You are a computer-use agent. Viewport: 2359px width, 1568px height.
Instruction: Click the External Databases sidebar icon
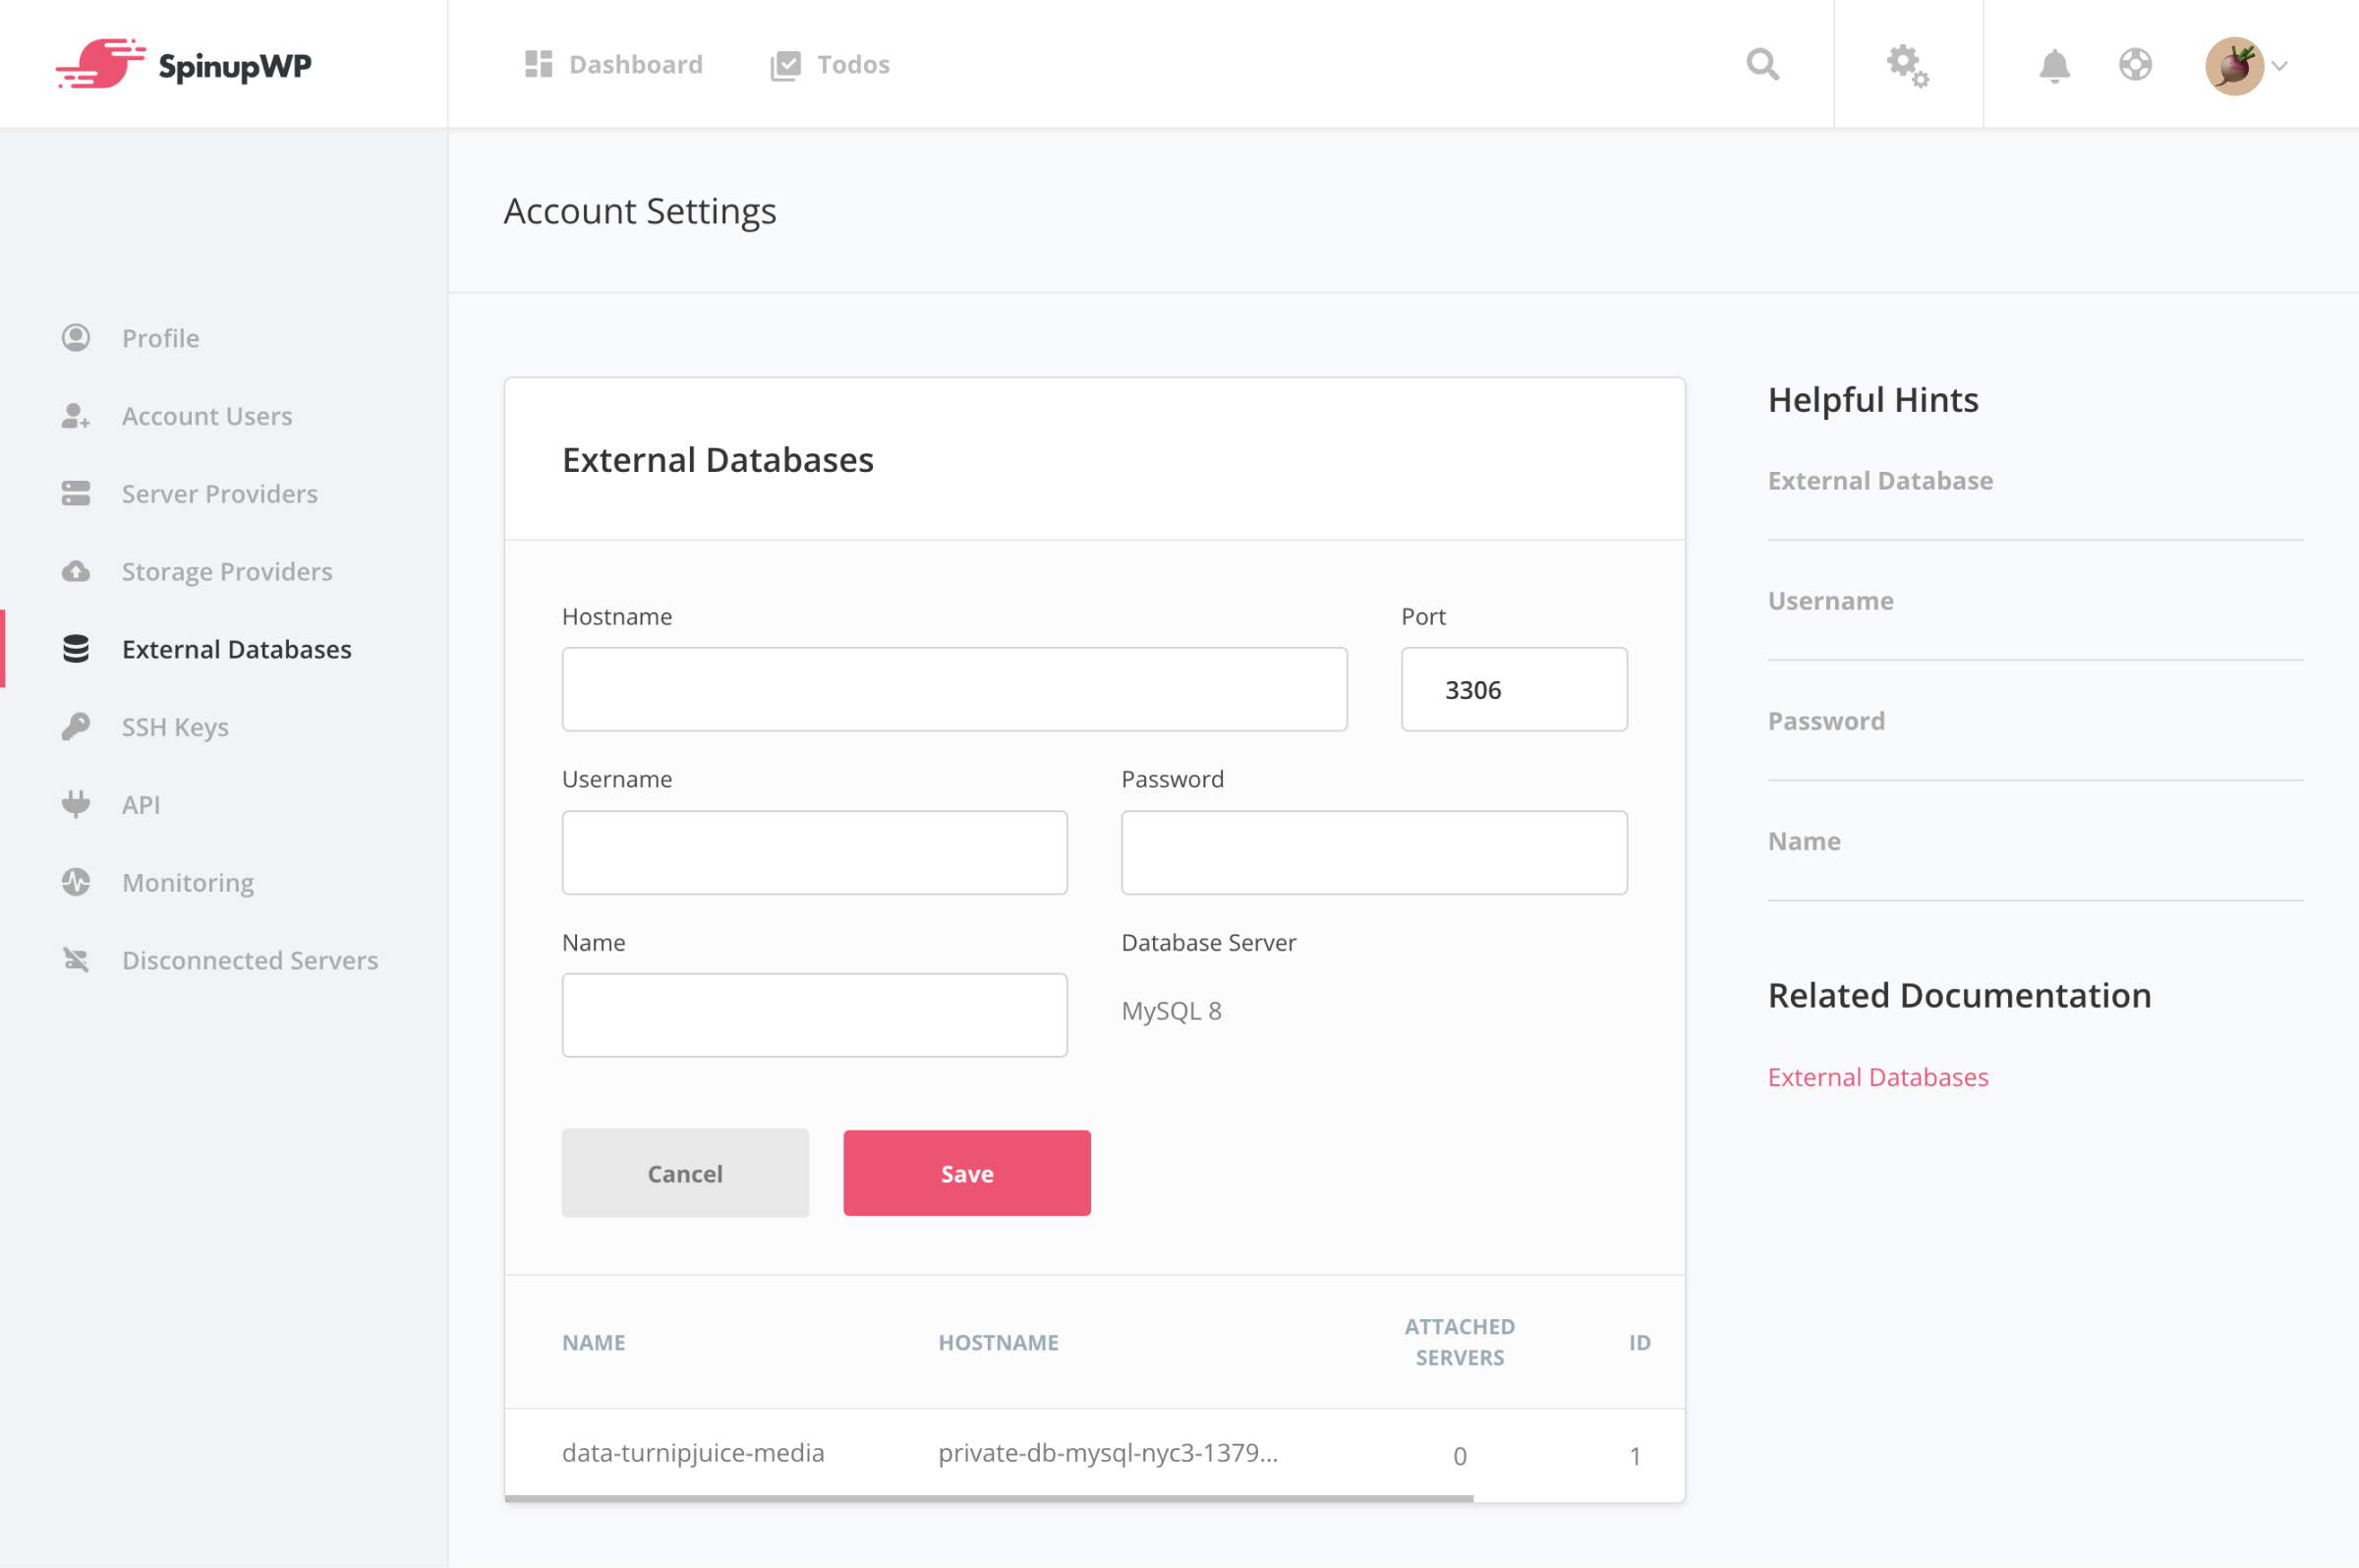click(77, 648)
